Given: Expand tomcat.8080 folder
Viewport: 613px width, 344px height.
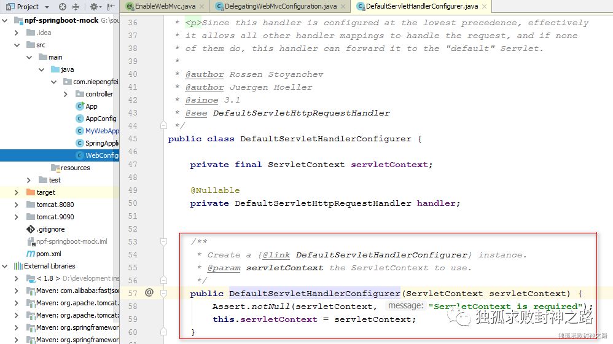Looking at the screenshot, I should (x=17, y=205).
